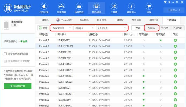Open 发现 discover section
Image resolution: width=186 pixels, height=107 pixels.
149,8
